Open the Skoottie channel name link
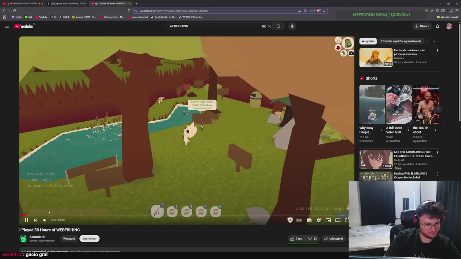461x259 pixels. 35,237
